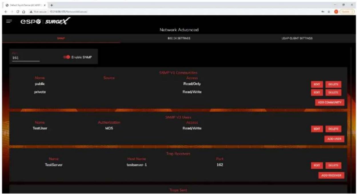Delete the TestUser SNMP V3 user
This screenshot has height=194, width=357.
tap(333, 129)
